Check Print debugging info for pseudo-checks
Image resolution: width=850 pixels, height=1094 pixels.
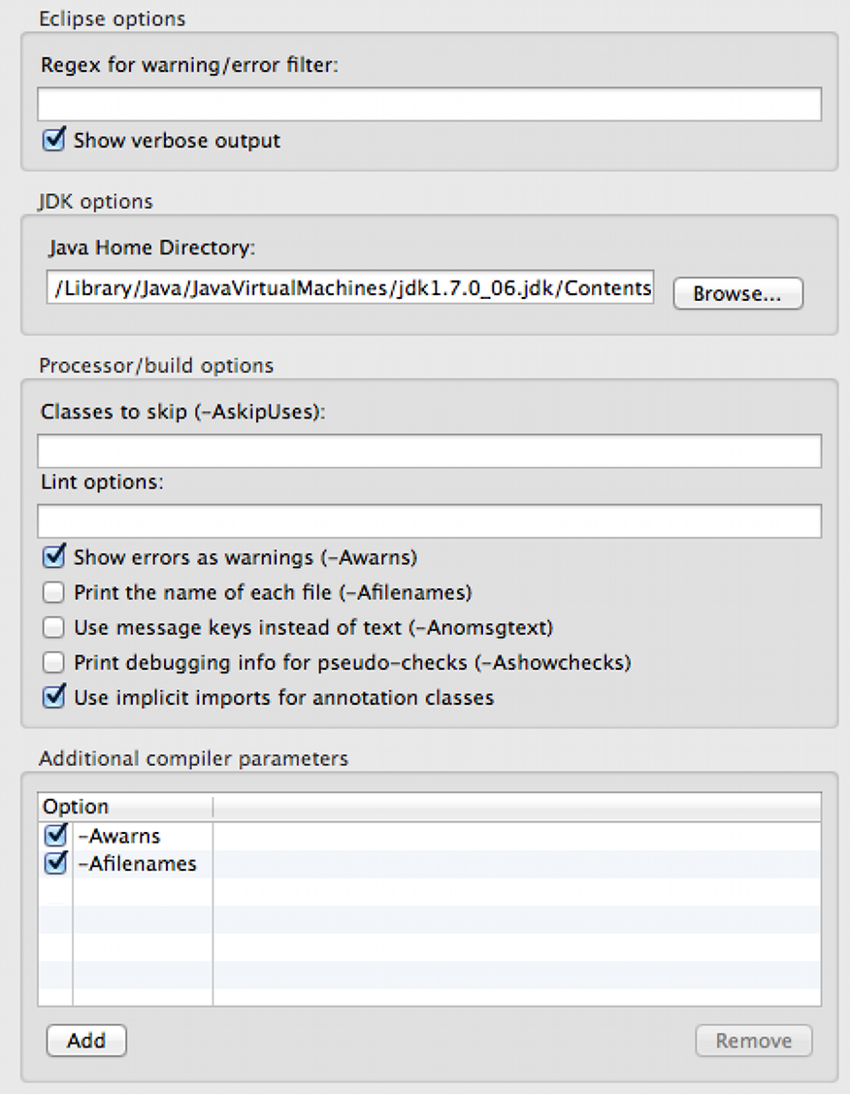[x=53, y=662]
